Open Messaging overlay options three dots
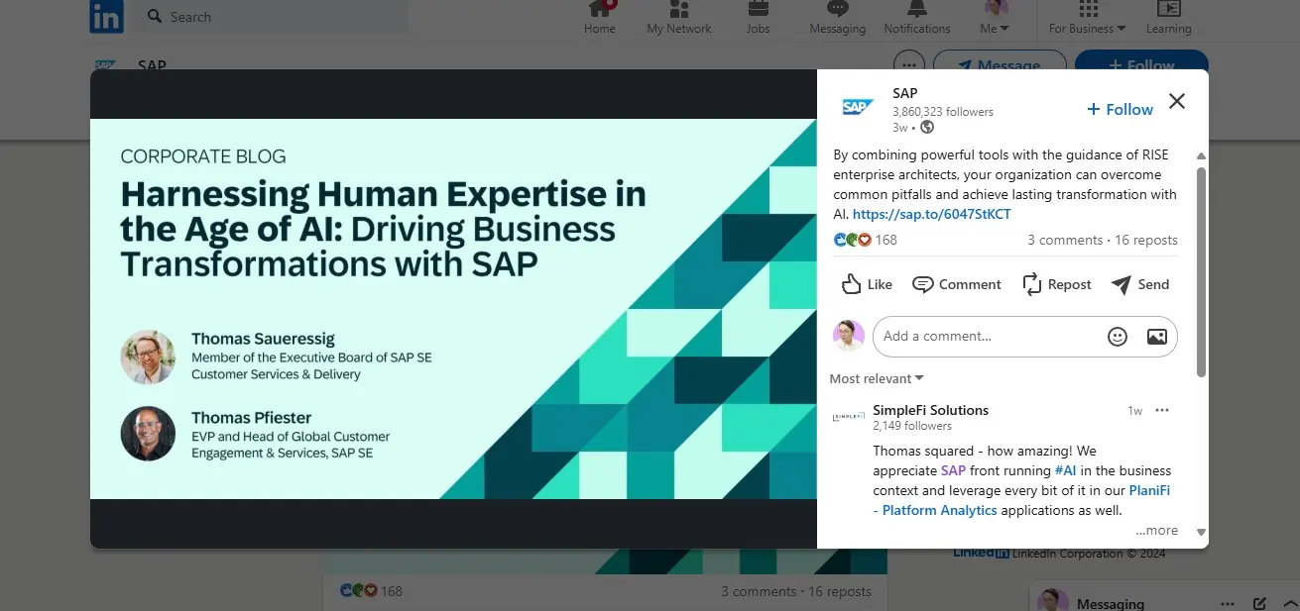Screen dimensions: 1300x611 (x=1228, y=603)
